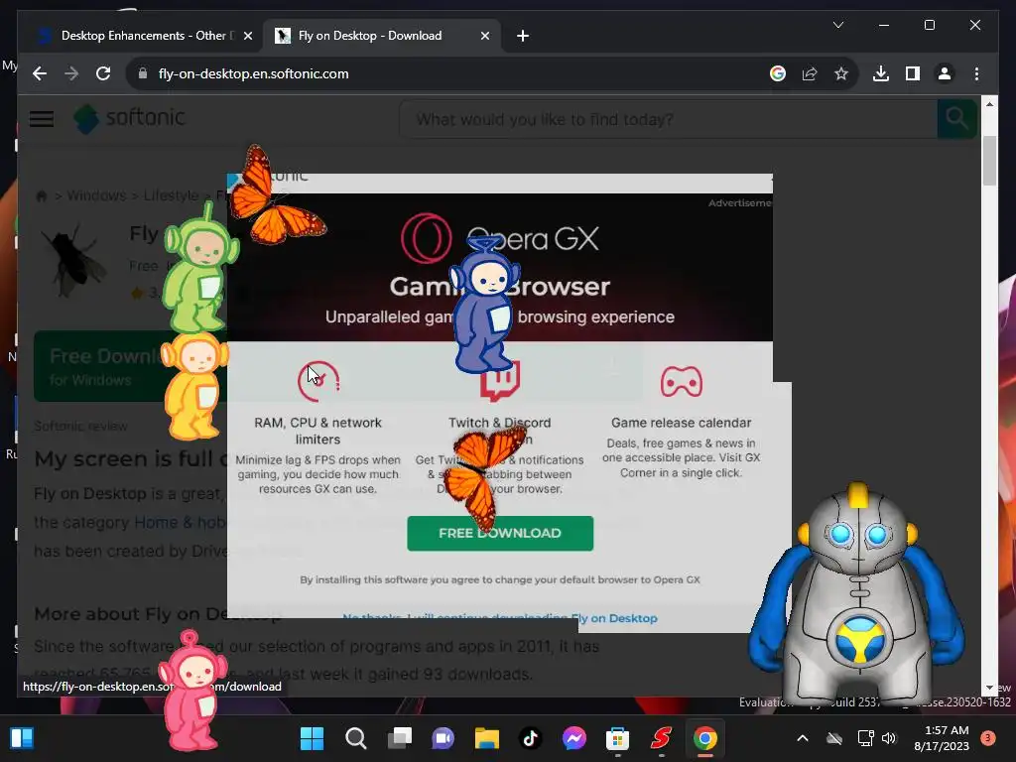Click the page vertical scrollbar thumb
Viewport: 1016px width, 762px height.
click(989, 160)
